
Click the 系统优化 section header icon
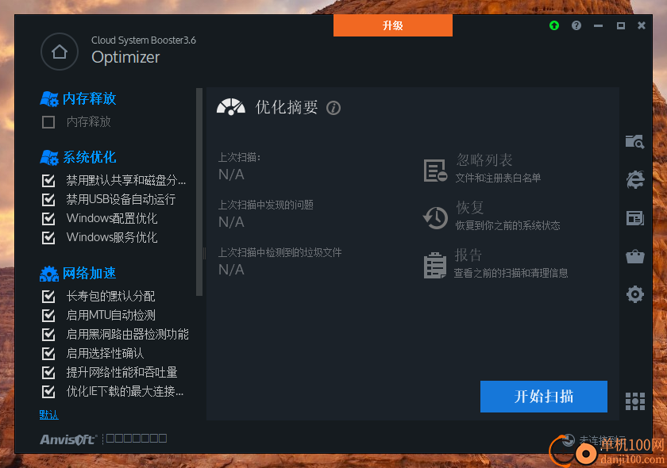pos(49,157)
